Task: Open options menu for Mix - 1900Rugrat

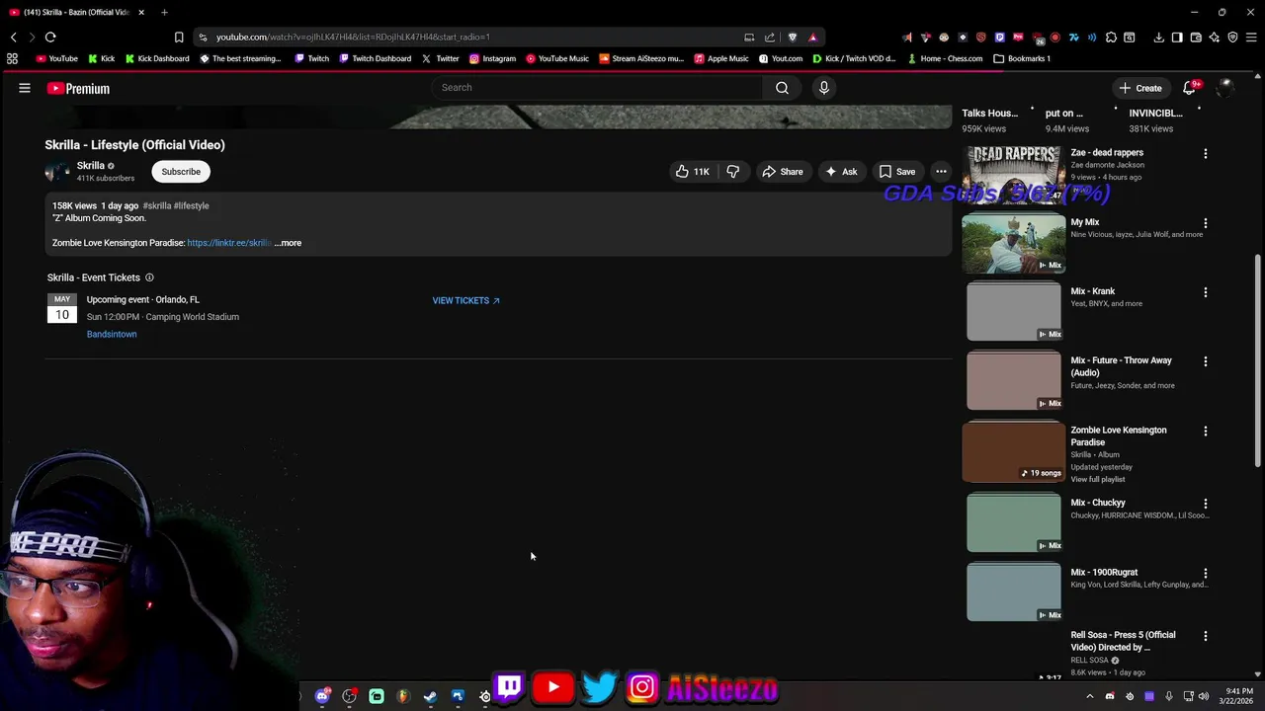Action: point(1206,573)
